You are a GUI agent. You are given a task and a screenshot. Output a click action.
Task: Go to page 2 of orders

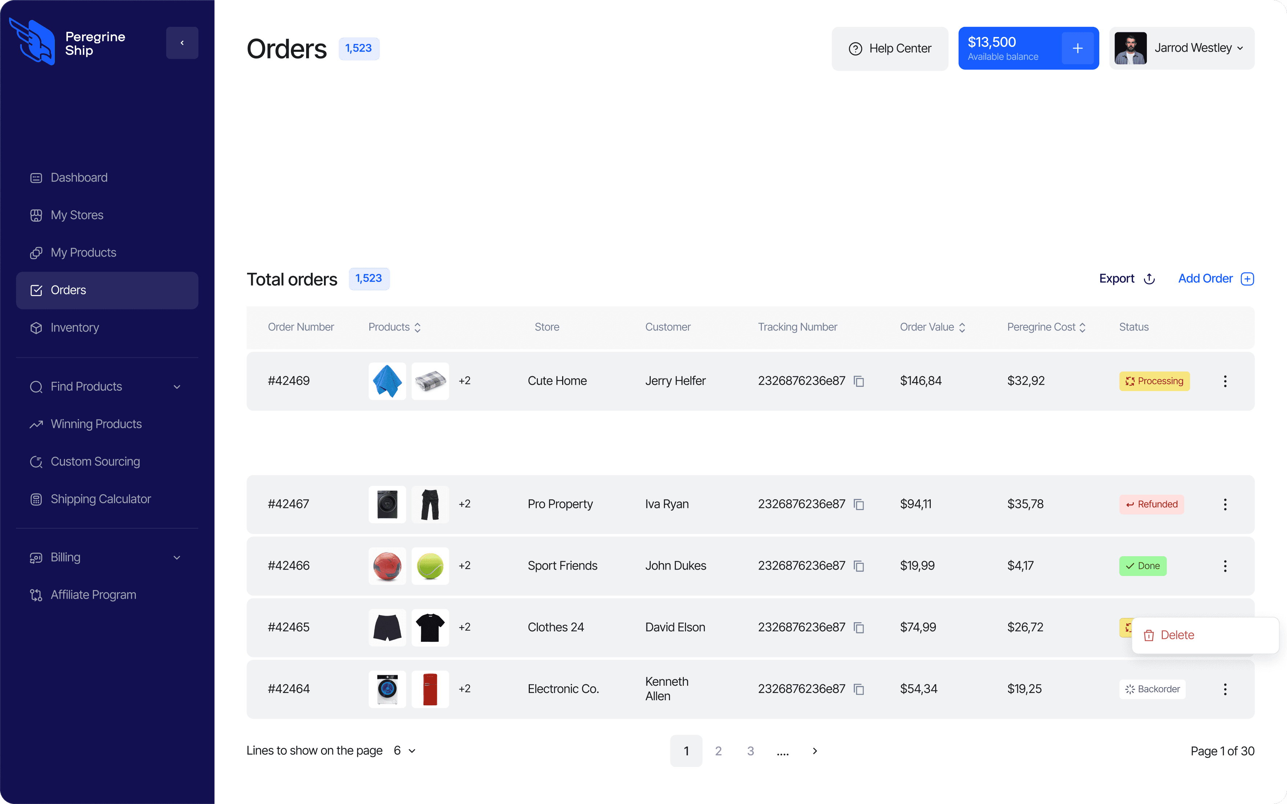718,751
